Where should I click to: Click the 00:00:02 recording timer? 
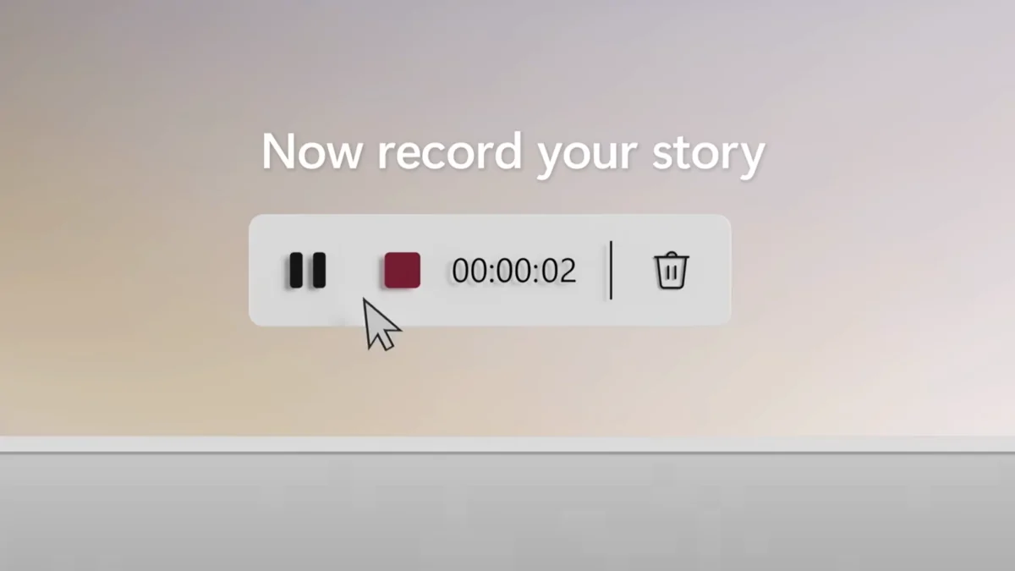pyautogui.click(x=514, y=271)
